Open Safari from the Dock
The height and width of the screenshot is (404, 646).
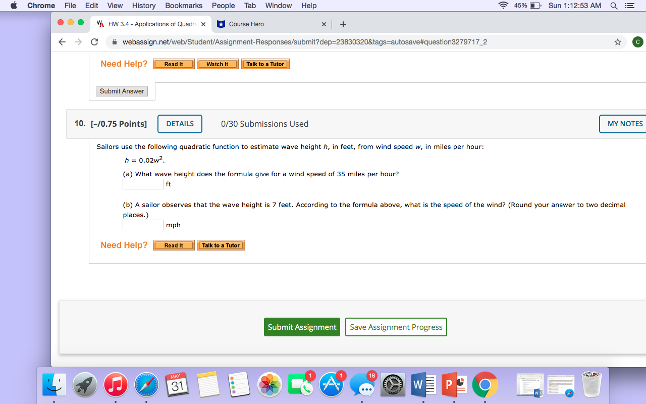[146, 385]
